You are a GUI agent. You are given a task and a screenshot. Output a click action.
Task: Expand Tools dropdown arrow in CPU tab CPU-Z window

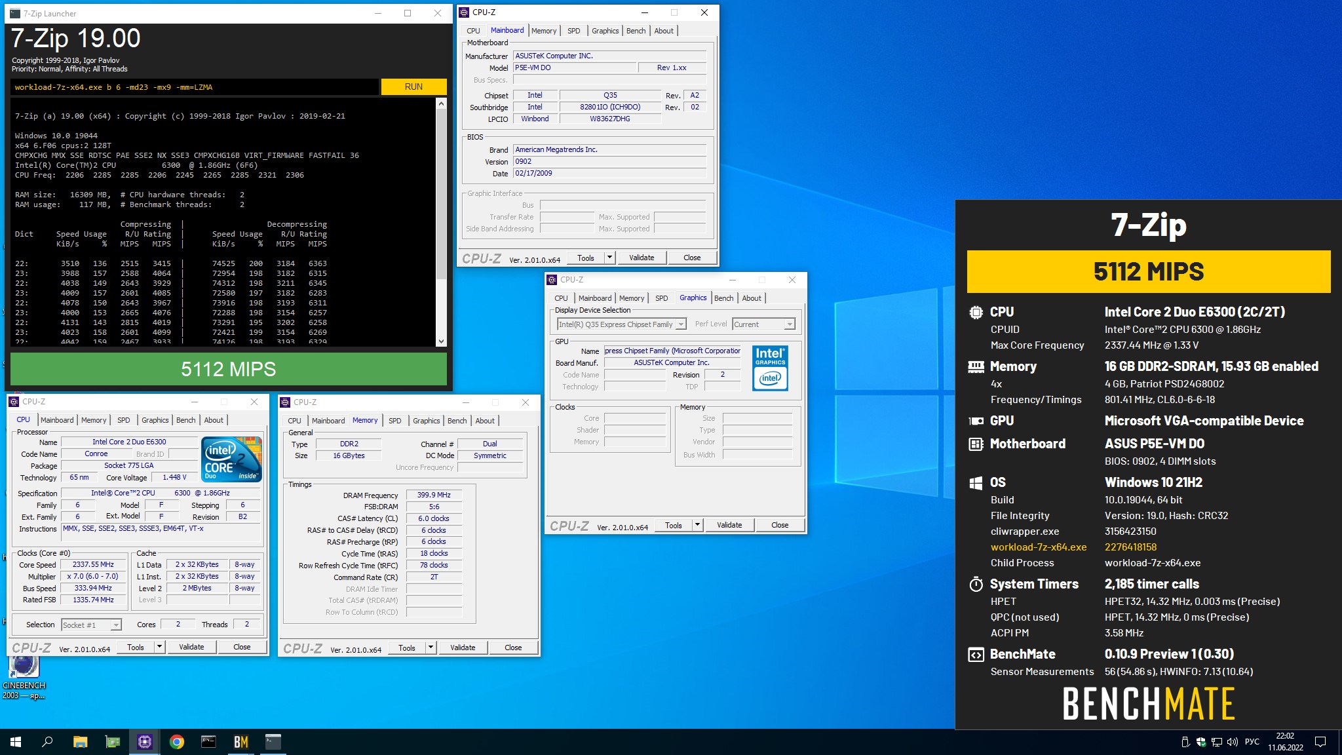point(159,647)
